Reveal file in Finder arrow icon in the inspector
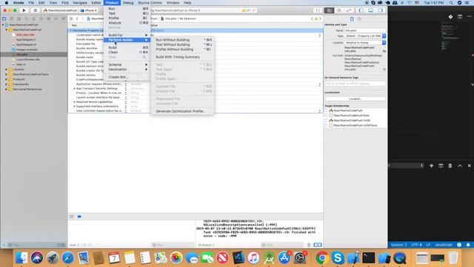 coord(384,69)
